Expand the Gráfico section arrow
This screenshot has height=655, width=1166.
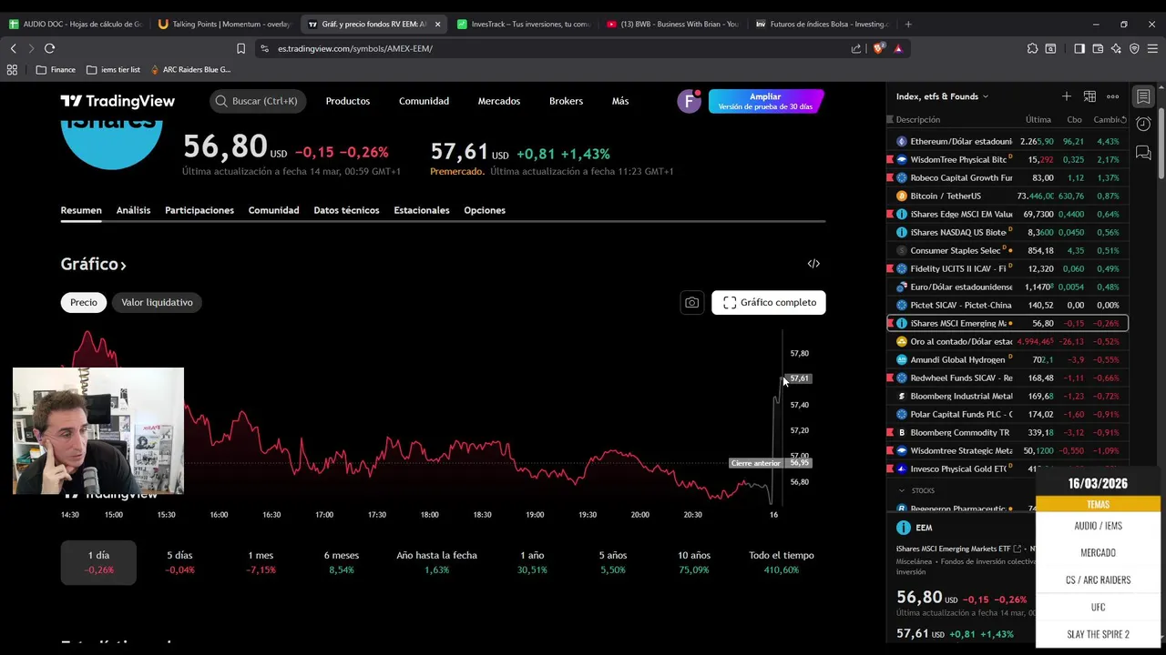click(123, 265)
